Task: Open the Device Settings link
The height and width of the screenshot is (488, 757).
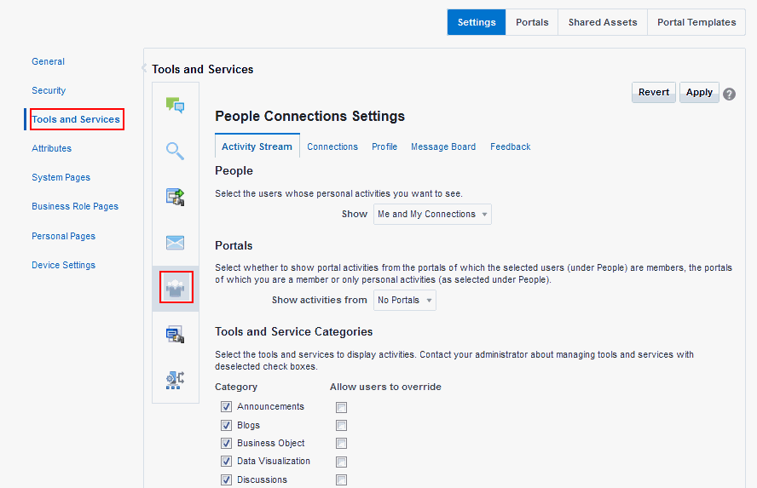Action: [x=63, y=265]
